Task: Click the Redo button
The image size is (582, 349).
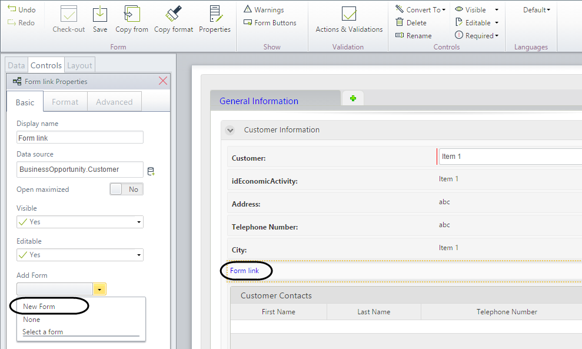Action: pyautogui.click(x=21, y=22)
